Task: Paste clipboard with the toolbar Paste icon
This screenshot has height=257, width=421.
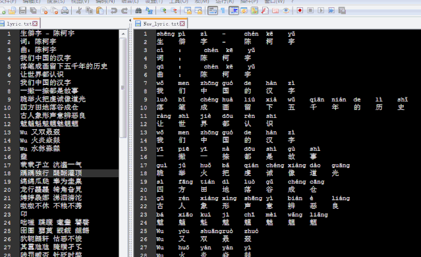Action: point(99,11)
